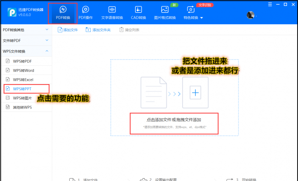
Task: Select WPS转PDF in sidebar
Action: pos(26,61)
